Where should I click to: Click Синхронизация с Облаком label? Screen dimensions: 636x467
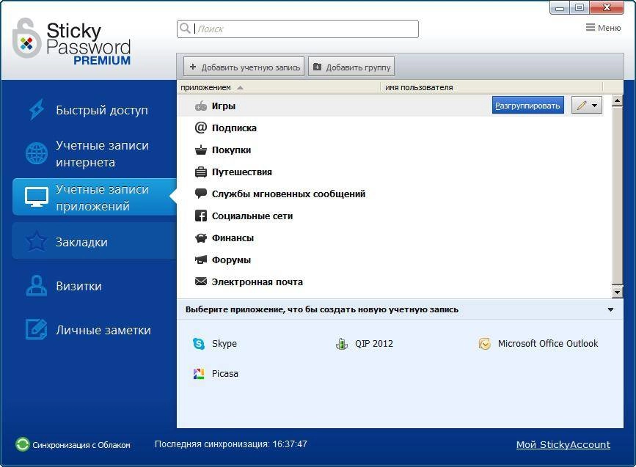pyautogui.click(x=81, y=445)
